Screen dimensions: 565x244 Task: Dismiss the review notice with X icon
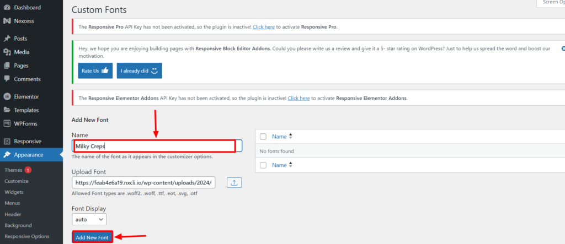563,48
